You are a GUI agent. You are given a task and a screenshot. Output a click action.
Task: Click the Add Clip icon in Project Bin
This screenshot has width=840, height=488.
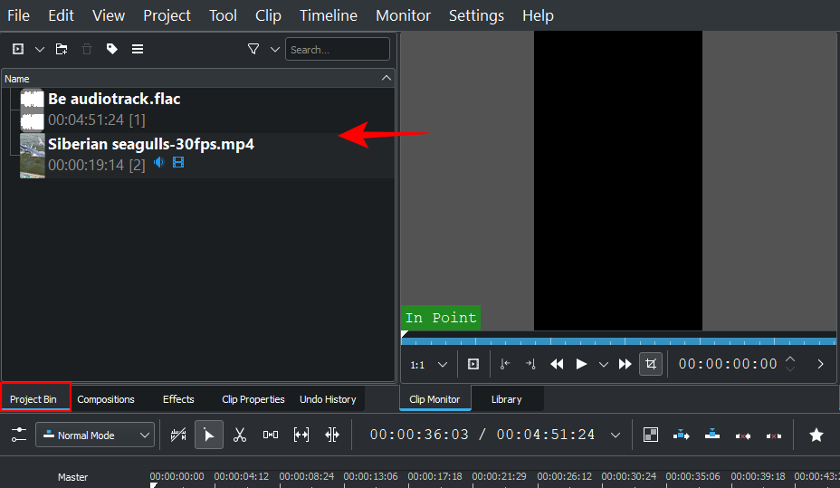coord(18,49)
